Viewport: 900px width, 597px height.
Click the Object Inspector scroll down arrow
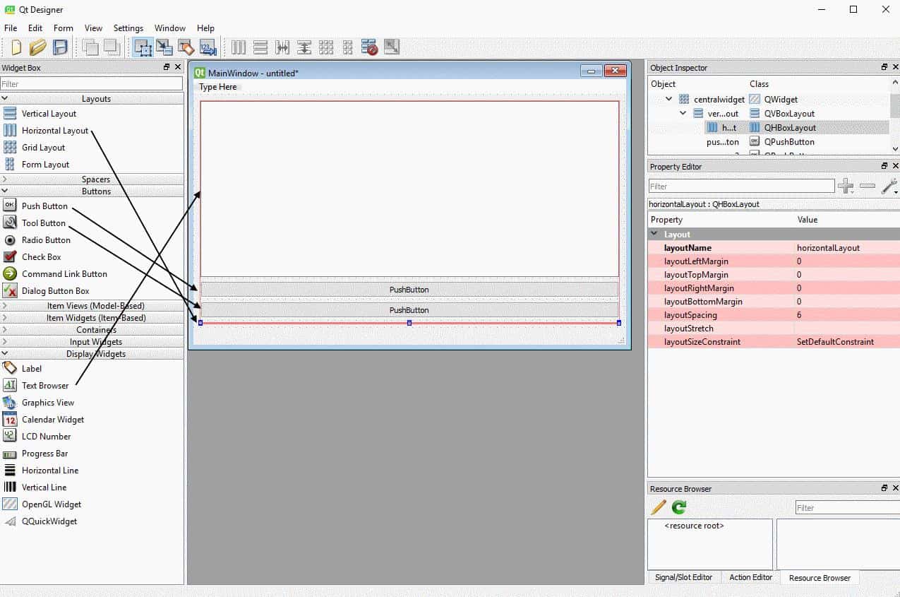(x=895, y=149)
